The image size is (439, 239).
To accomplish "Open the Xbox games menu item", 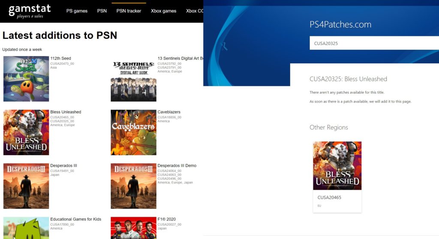I will 163,11.
